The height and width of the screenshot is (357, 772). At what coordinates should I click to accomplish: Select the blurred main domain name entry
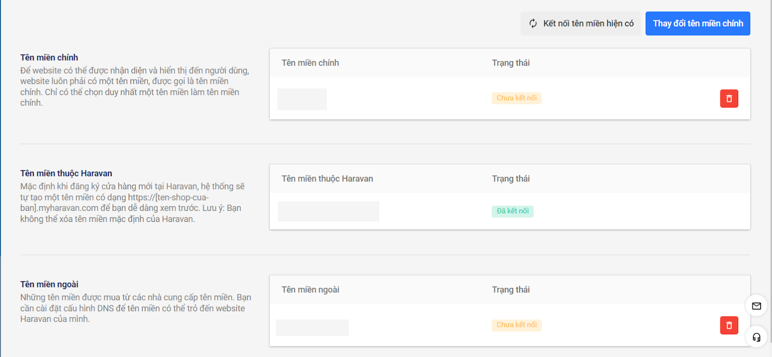pyautogui.click(x=302, y=99)
